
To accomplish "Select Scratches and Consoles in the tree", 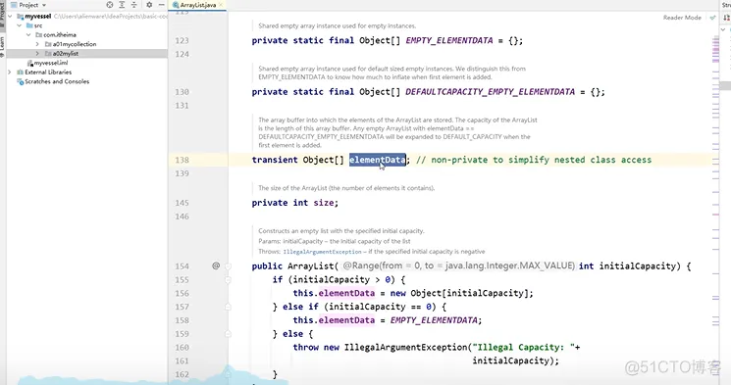I will click(x=57, y=81).
